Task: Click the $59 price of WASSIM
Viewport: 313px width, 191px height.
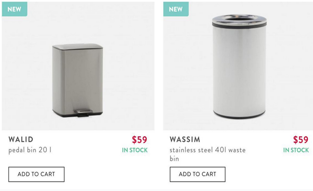Action: coord(301,140)
